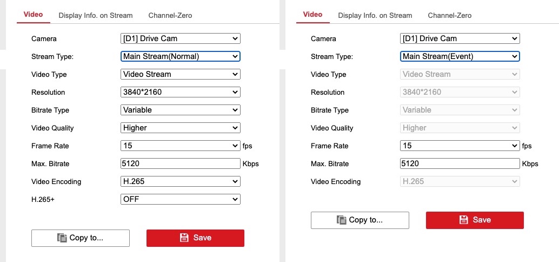Switch to Display Info. on Stream tab, left panel

tap(96, 15)
